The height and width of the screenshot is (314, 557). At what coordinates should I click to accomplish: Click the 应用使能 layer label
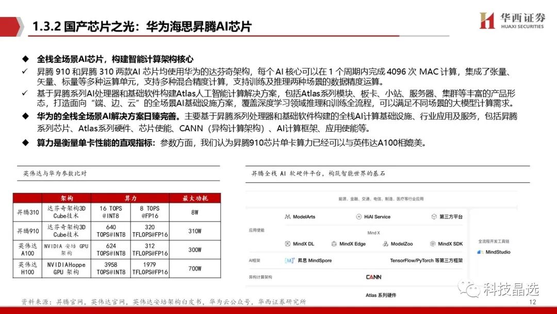pyautogui.click(x=256, y=230)
